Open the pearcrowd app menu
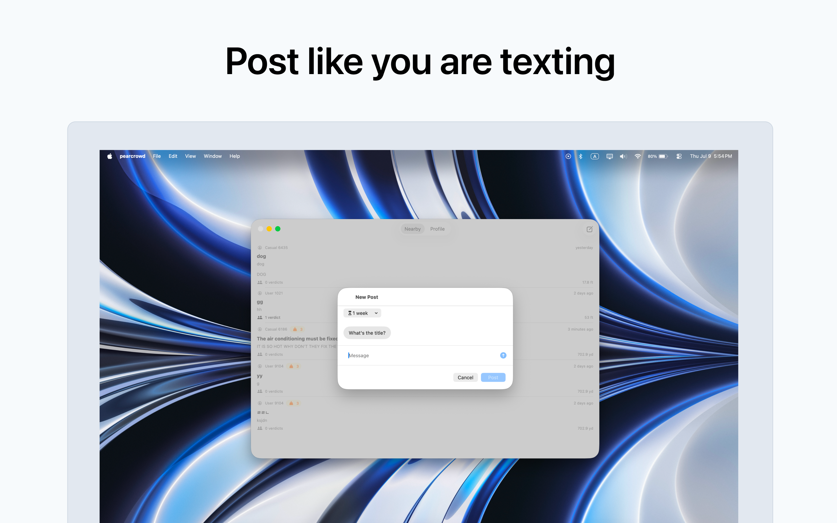Viewport: 837px width, 523px height. click(132, 156)
